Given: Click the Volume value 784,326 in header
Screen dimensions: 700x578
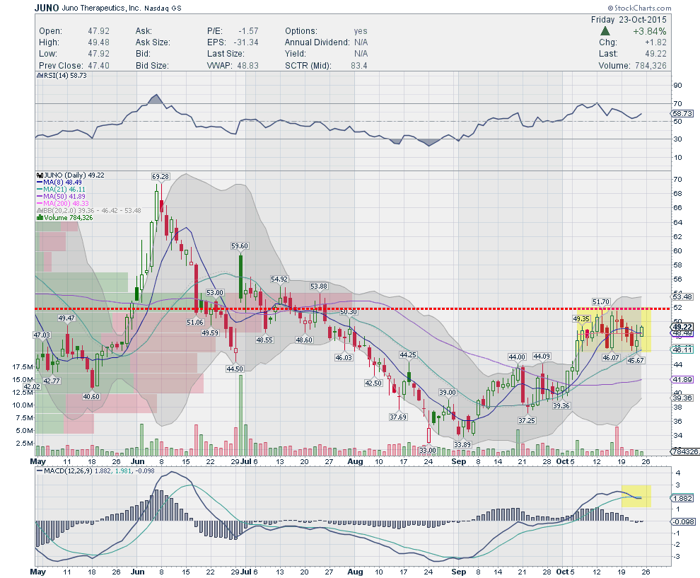Looking at the screenshot, I should [x=650, y=65].
